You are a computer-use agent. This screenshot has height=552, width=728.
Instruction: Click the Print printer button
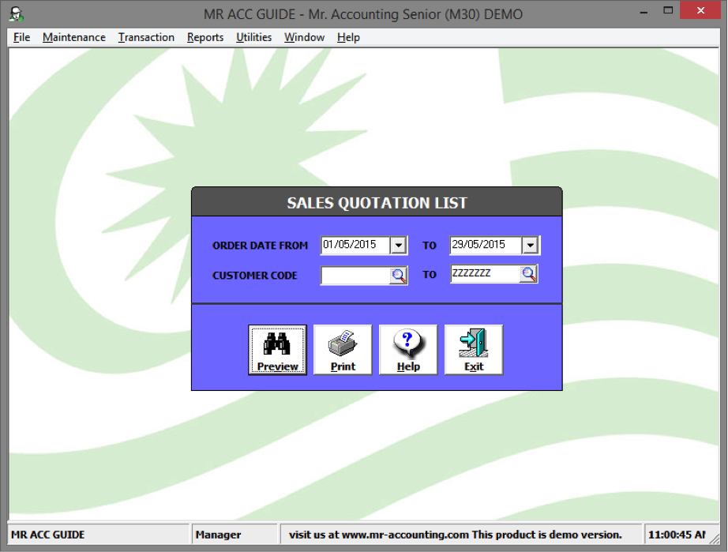pyautogui.click(x=343, y=350)
